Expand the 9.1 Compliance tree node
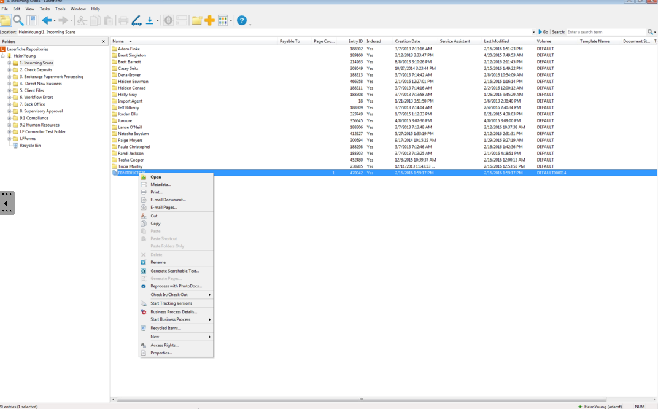Screen dimensions: 658x409 [x=9, y=118]
